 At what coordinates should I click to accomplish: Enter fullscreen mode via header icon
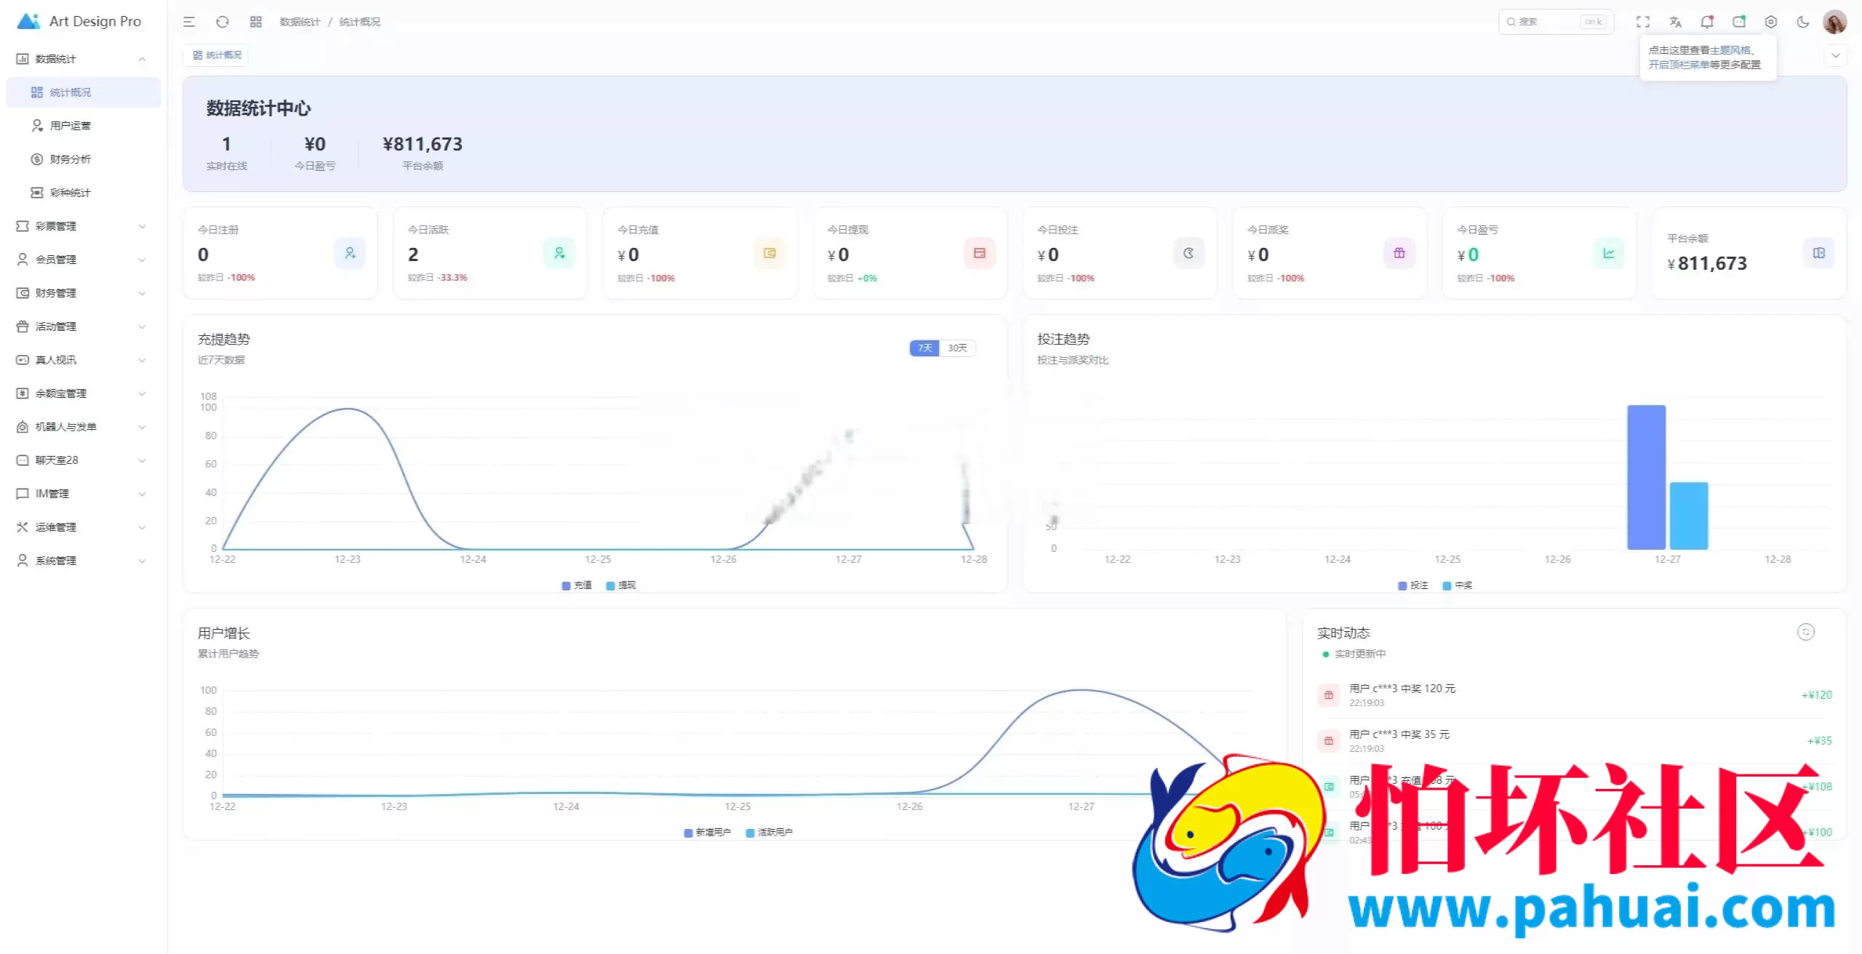click(1643, 22)
